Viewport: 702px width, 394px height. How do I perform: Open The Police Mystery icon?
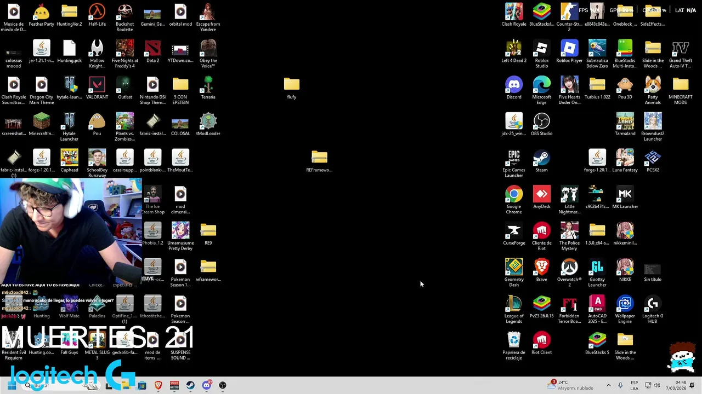569,236
